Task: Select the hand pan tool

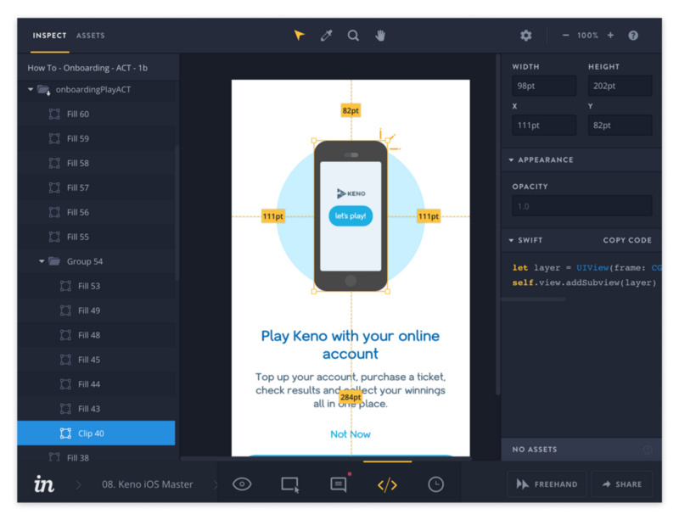Action: pos(380,36)
